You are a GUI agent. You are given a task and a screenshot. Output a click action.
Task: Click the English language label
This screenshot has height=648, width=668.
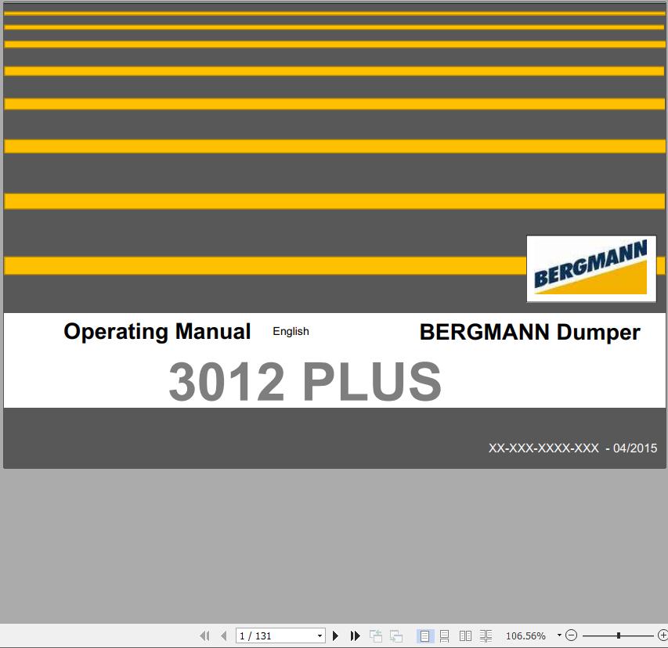[291, 331]
